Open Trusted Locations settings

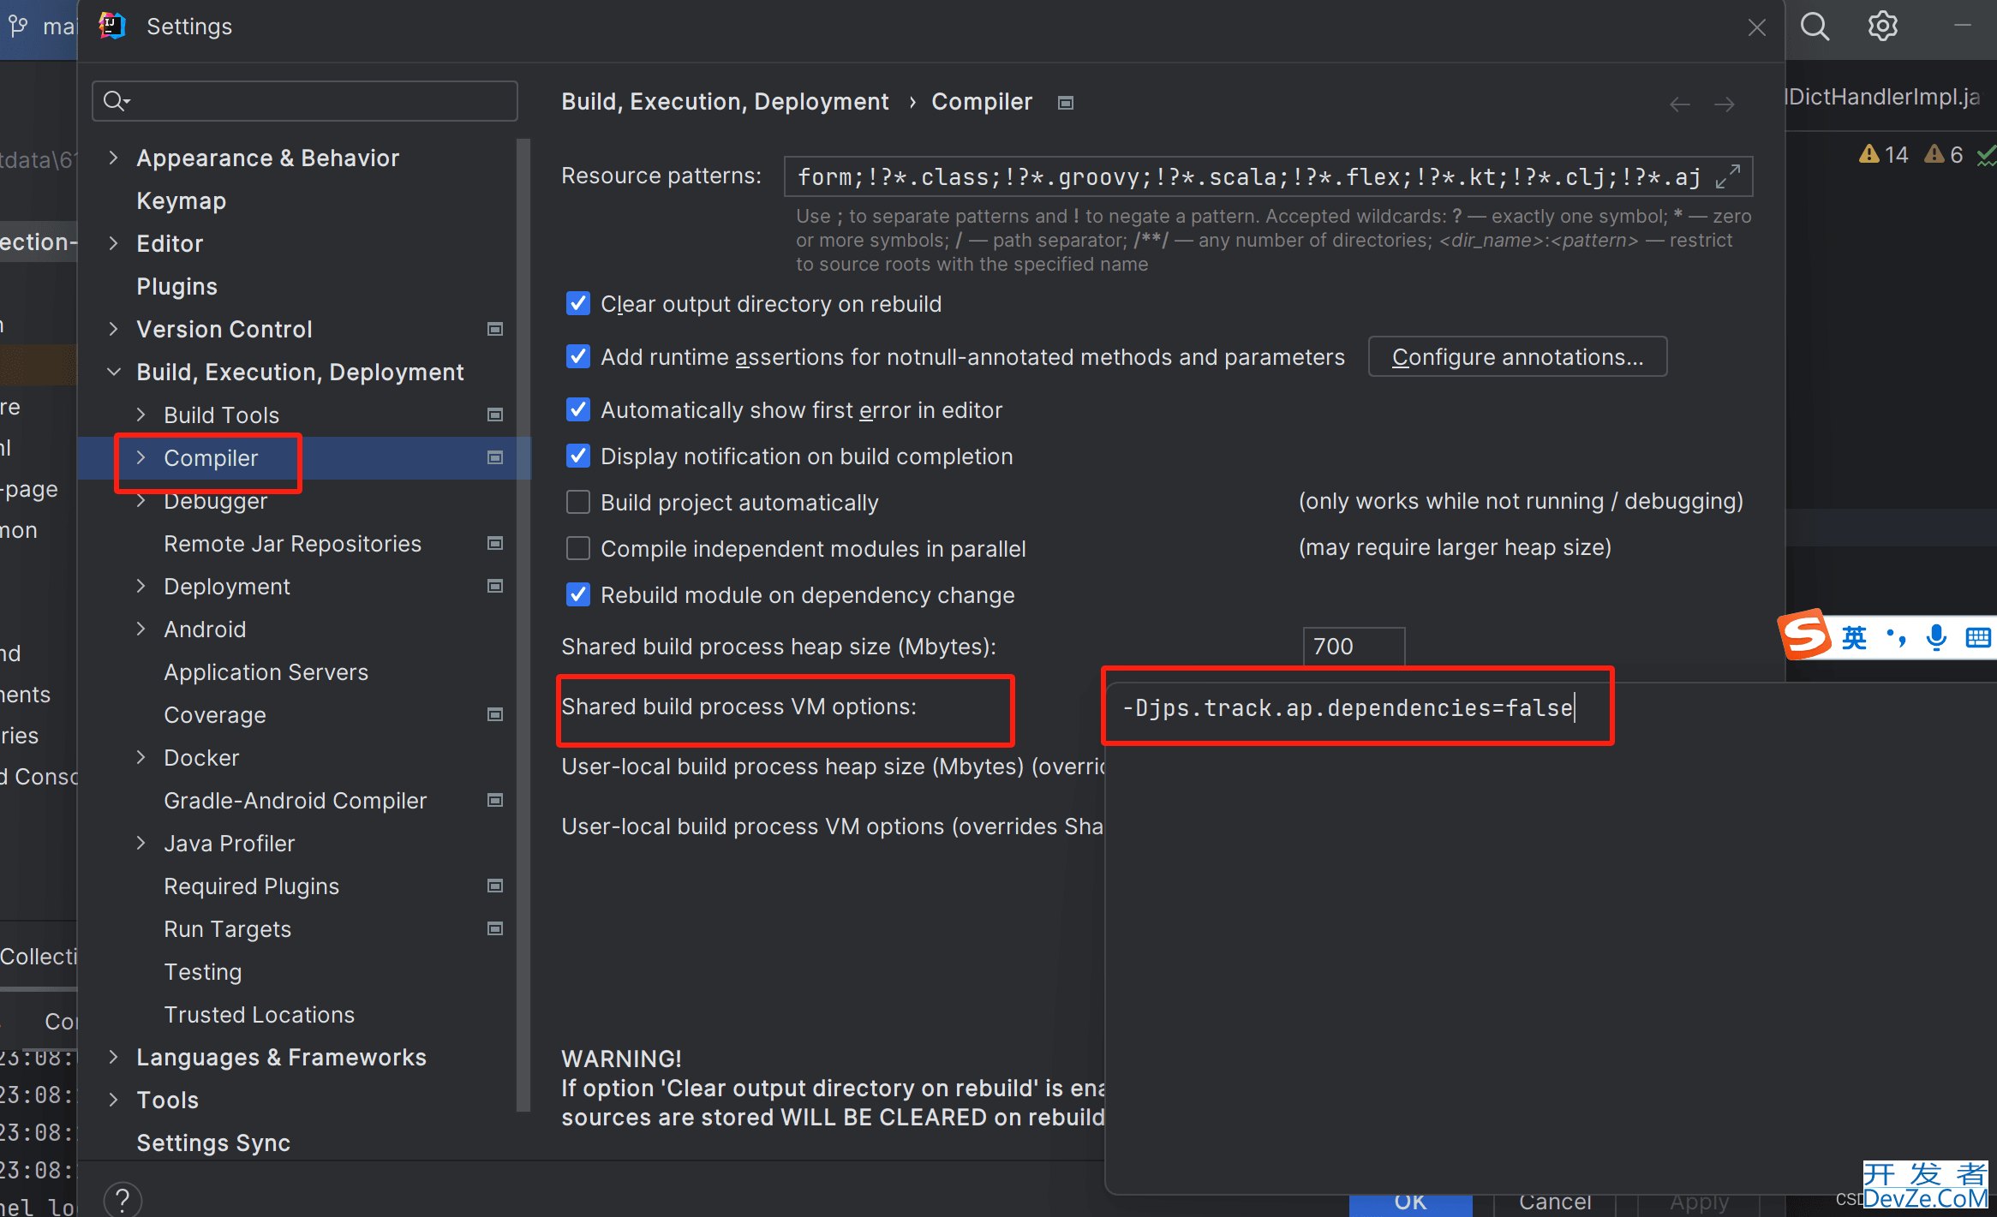(259, 1015)
